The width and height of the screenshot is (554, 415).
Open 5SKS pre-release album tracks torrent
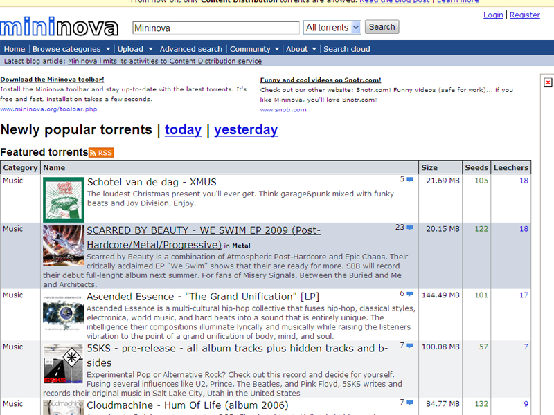(238, 356)
